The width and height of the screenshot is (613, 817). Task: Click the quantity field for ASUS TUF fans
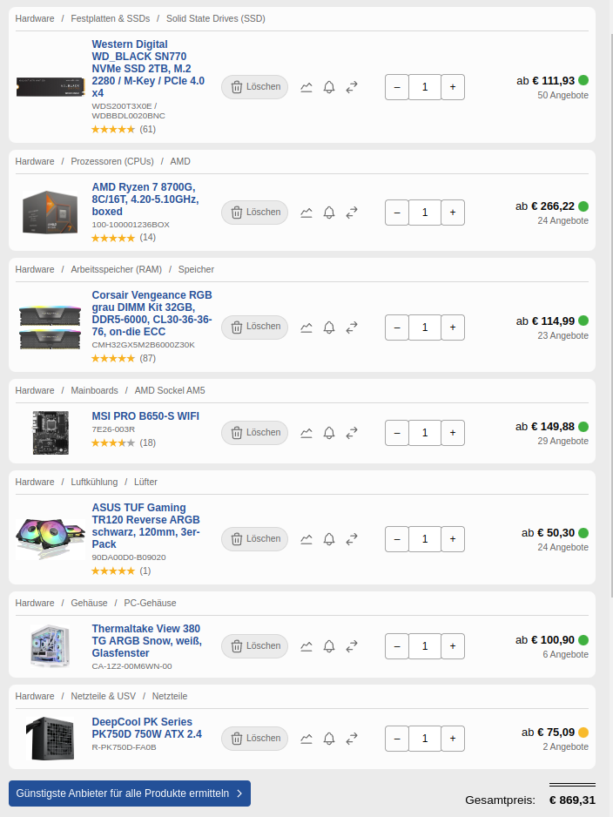[425, 539]
